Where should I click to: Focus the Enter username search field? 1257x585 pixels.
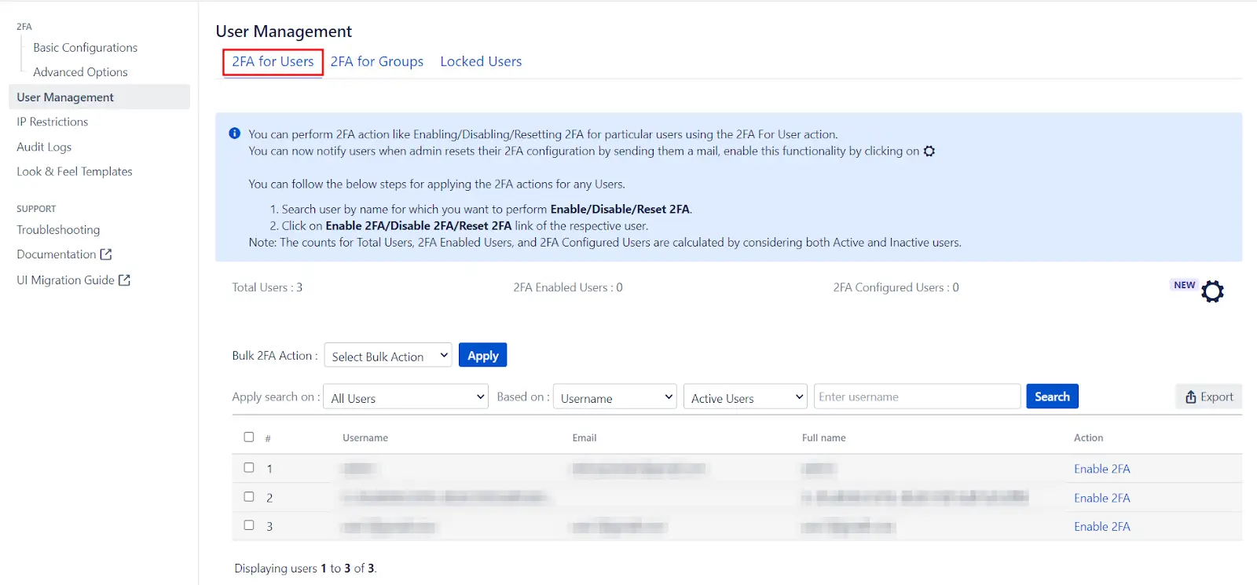point(917,397)
